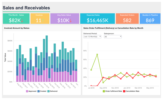This screenshot has width=163, height=100.
Task: Click the red down arrow beside $10K
Action: pos(70,21)
